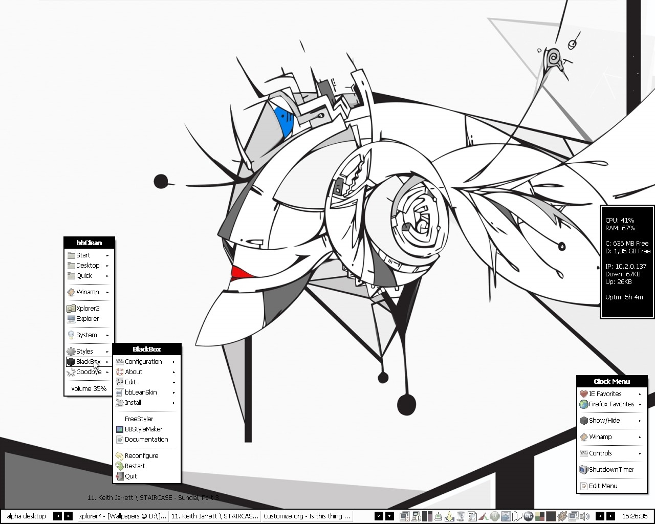
Task: Switch to the xplorer² Wallpapers task
Action: click(122, 516)
